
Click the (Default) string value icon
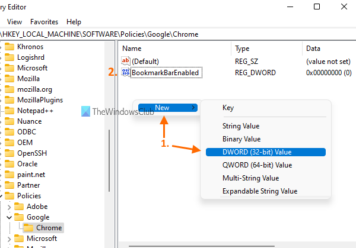[125, 61]
